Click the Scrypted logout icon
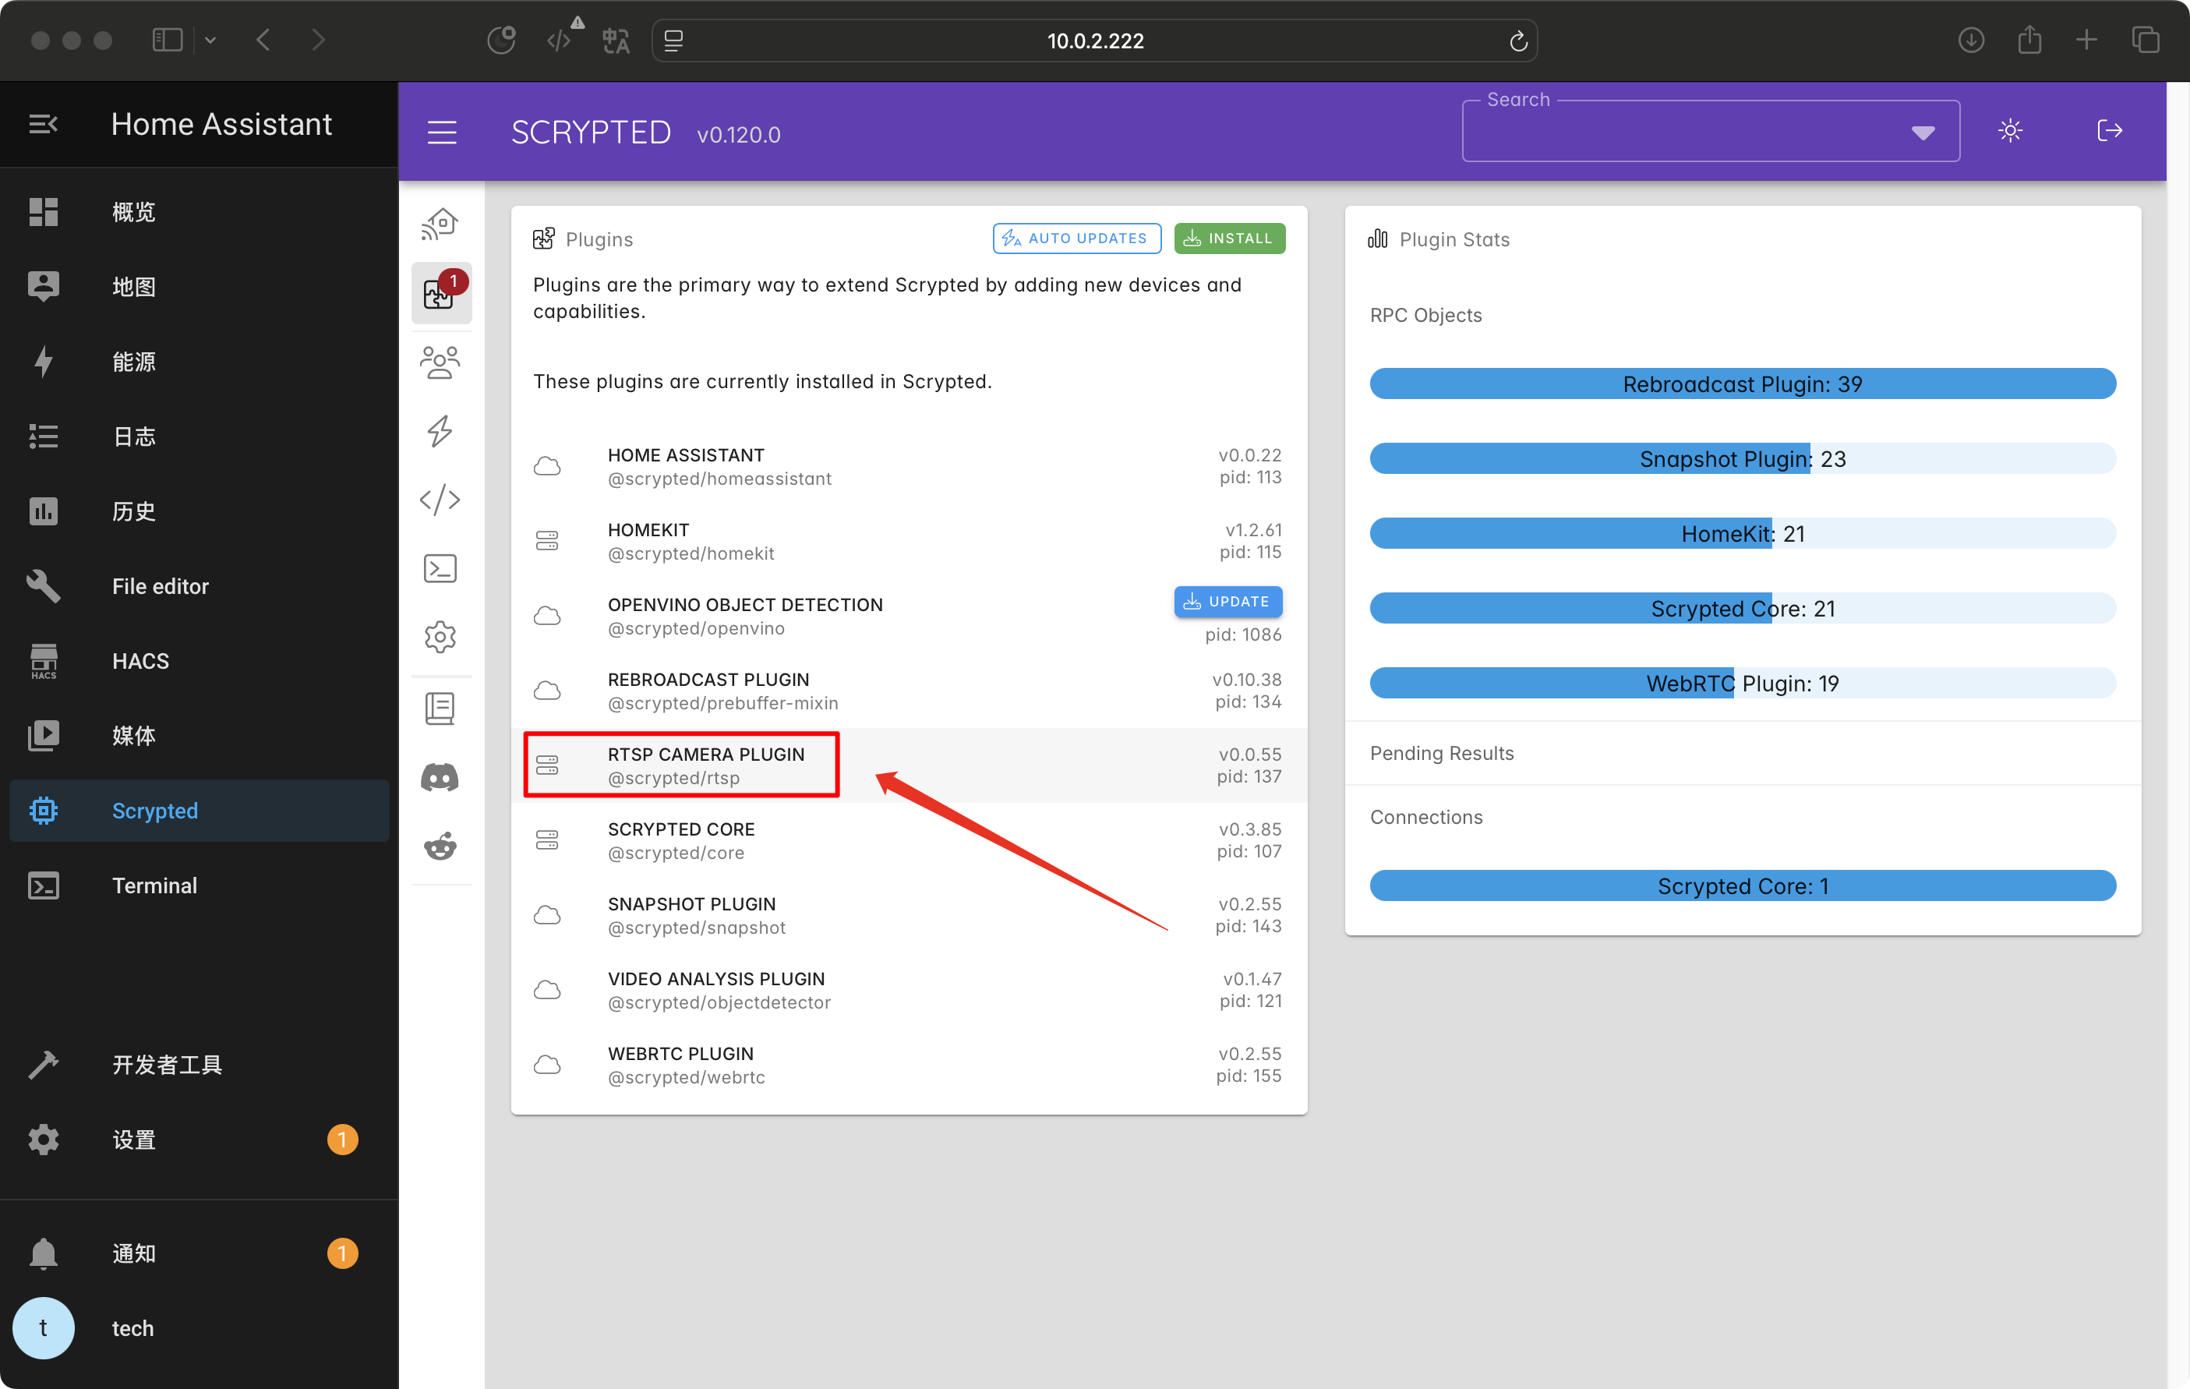The width and height of the screenshot is (2190, 1389). 2109,131
